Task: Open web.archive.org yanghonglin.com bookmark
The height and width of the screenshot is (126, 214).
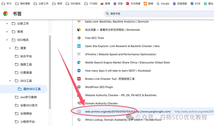Action: (x=128, y=112)
